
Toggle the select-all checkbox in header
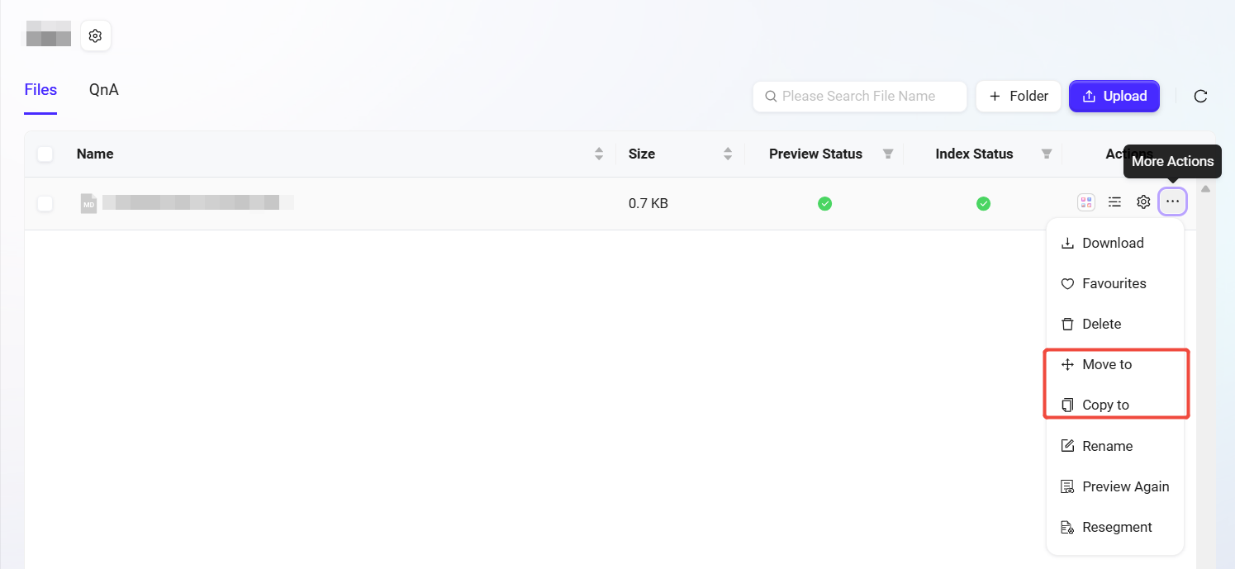[45, 154]
